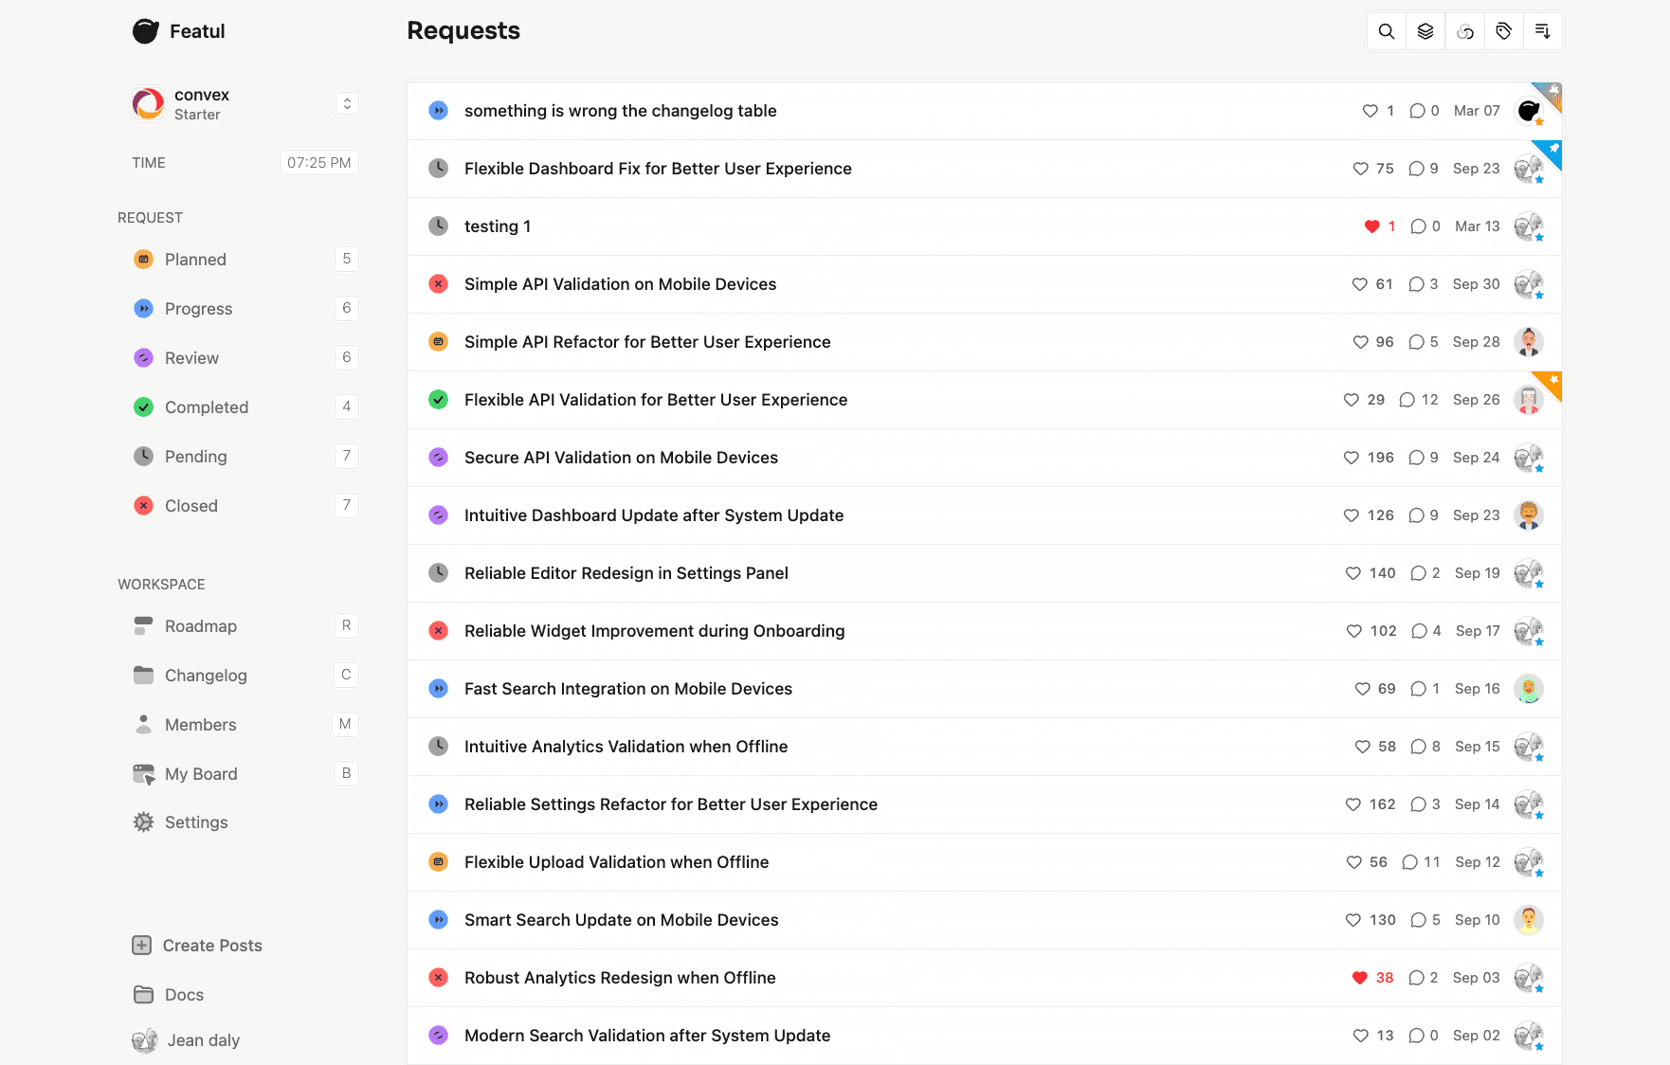Image resolution: width=1670 pixels, height=1065 pixels.
Task: Unlike the testing 1 request heart
Action: (1370, 226)
